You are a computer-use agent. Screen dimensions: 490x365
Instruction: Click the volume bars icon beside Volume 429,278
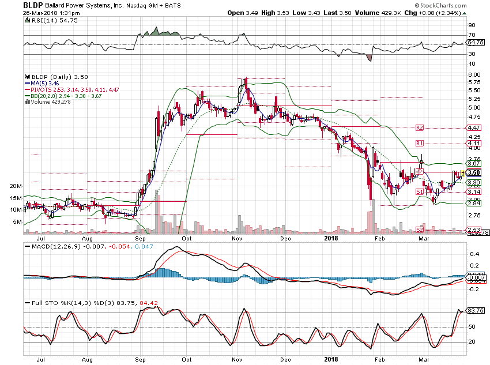coord(27,101)
